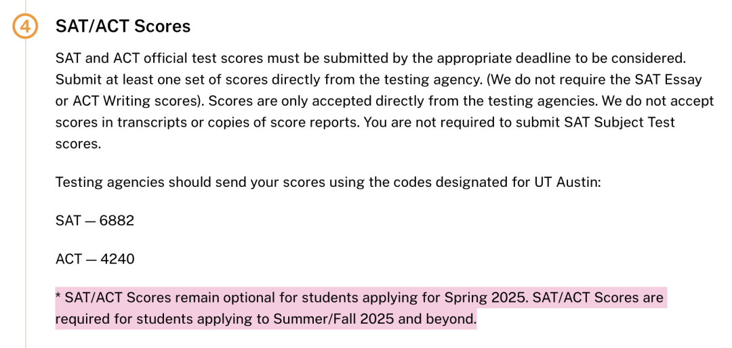Click the number 4240
Screen dimensions: 732x348
pos(117,259)
